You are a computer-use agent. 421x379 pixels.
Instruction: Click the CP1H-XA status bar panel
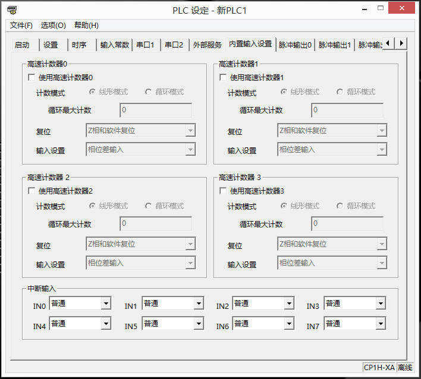(x=379, y=368)
